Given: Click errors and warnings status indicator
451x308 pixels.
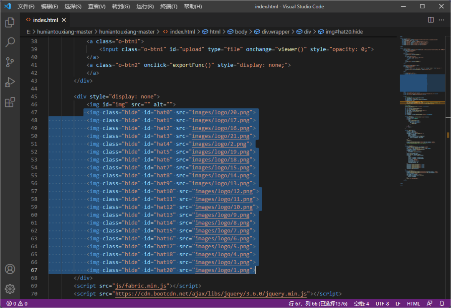Looking at the screenshot, I should (x=17, y=303).
